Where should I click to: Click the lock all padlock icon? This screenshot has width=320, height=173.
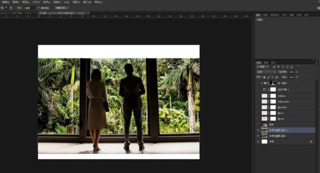[x=276, y=77]
